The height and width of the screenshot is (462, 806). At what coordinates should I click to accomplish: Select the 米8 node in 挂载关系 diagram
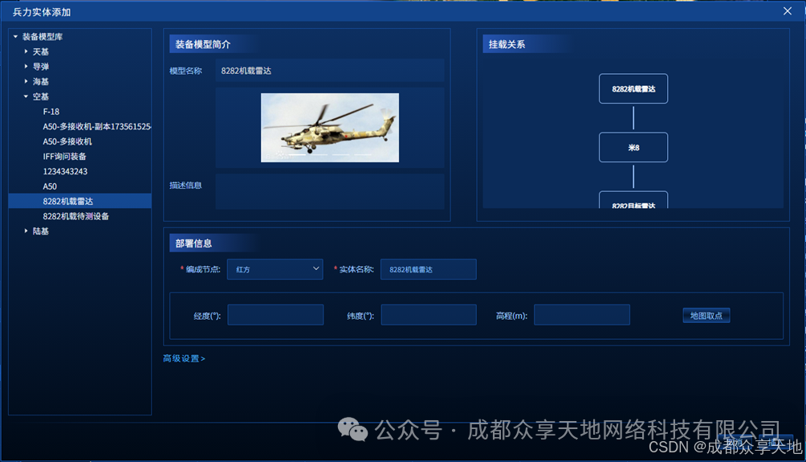click(x=633, y=147)
